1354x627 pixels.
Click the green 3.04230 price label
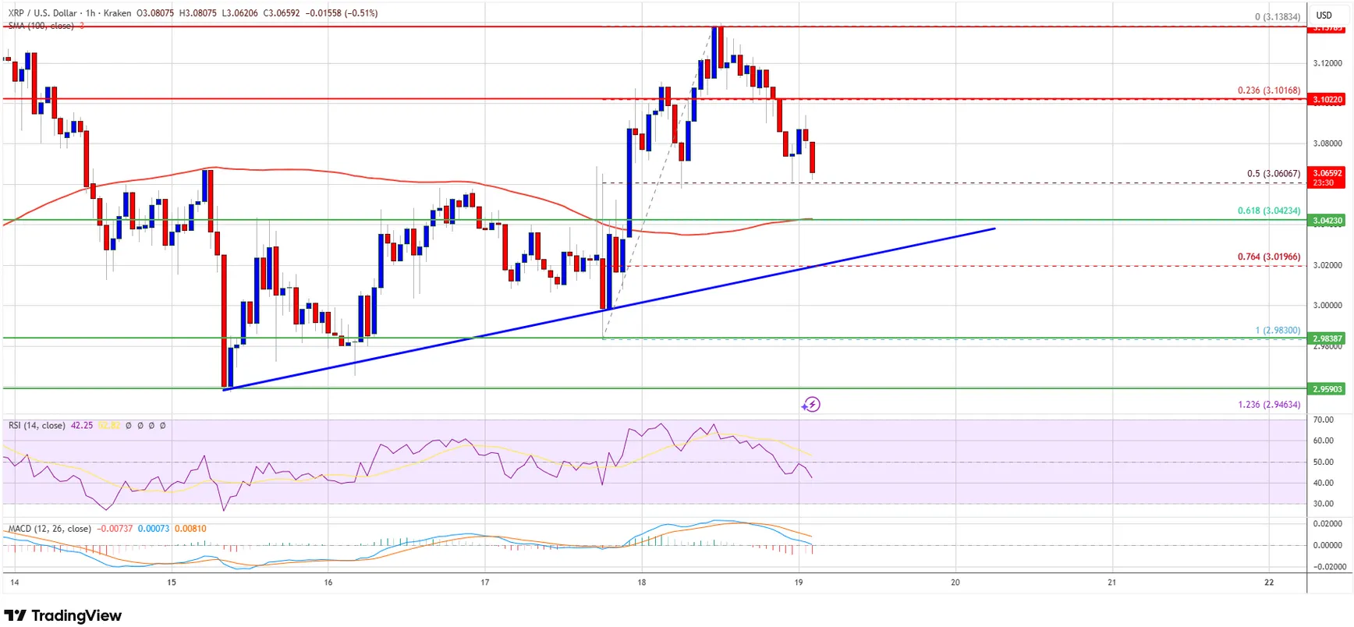tap(1327, 221)
